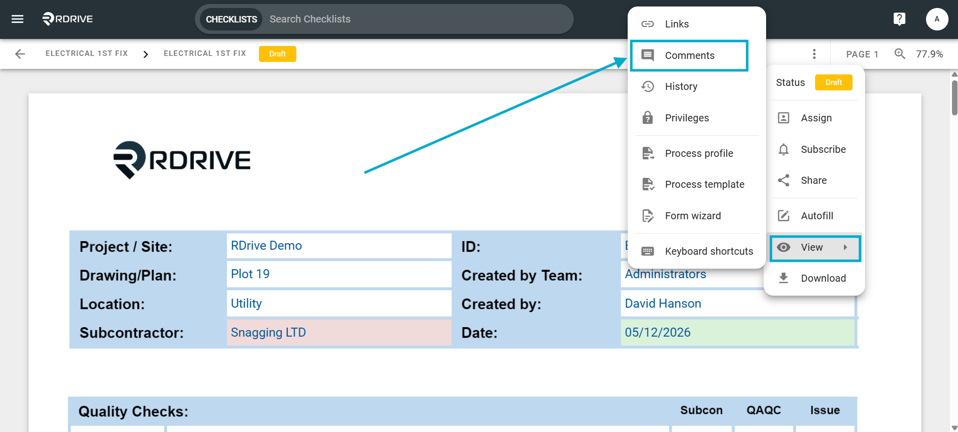The width and height of the screenshot is (958, 432).
Task: Click the scrollbar up arrow
Action: [x=955, y=74]
